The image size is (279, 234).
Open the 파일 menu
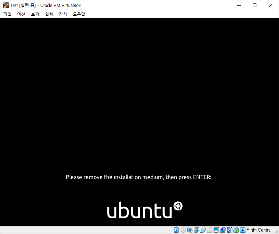click(7, 14)
